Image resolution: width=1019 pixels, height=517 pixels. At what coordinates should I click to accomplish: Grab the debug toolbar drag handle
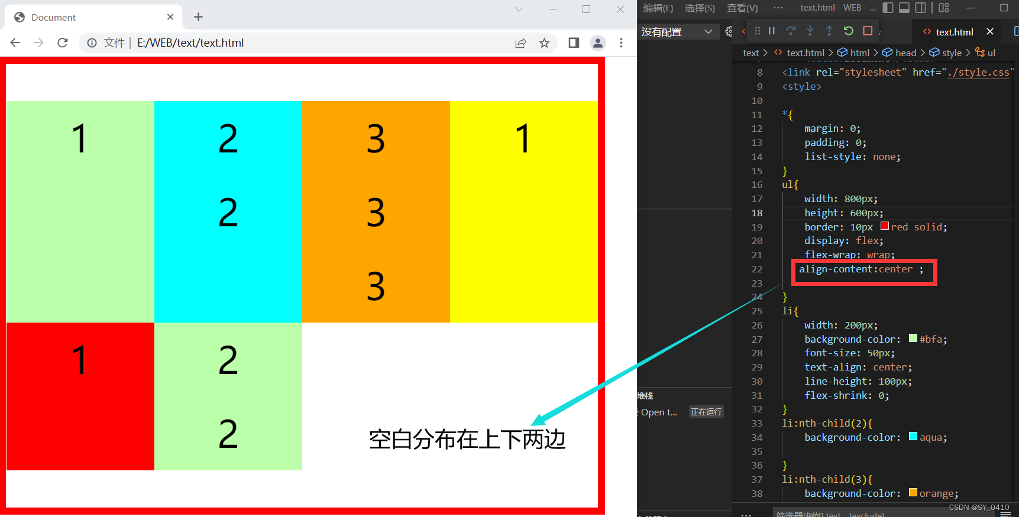coord(757,31)
